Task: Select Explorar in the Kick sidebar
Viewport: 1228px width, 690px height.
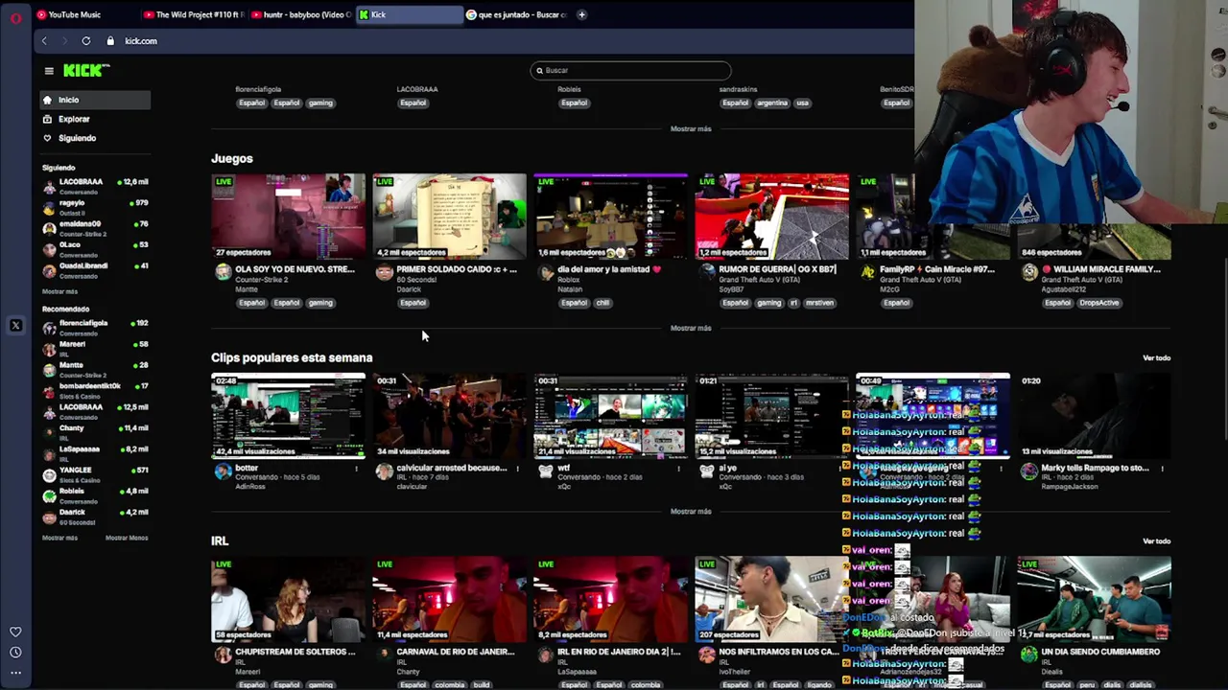Action: point(95,119)
